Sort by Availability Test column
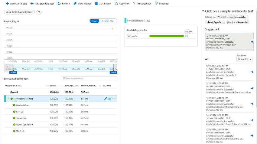 47,86
